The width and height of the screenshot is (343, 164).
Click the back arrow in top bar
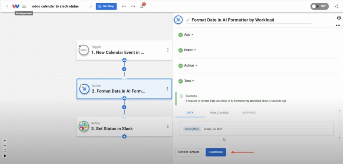pyautogui.click(x=7, y=6)
